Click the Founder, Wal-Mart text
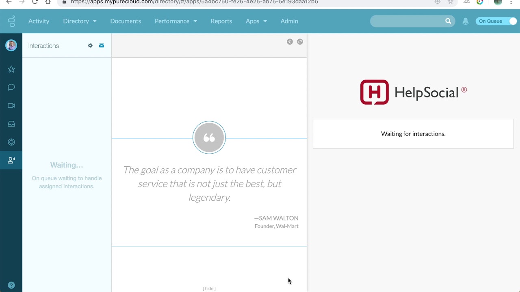The height and width of the screenshot is (292, 520). tap(277, 226)
